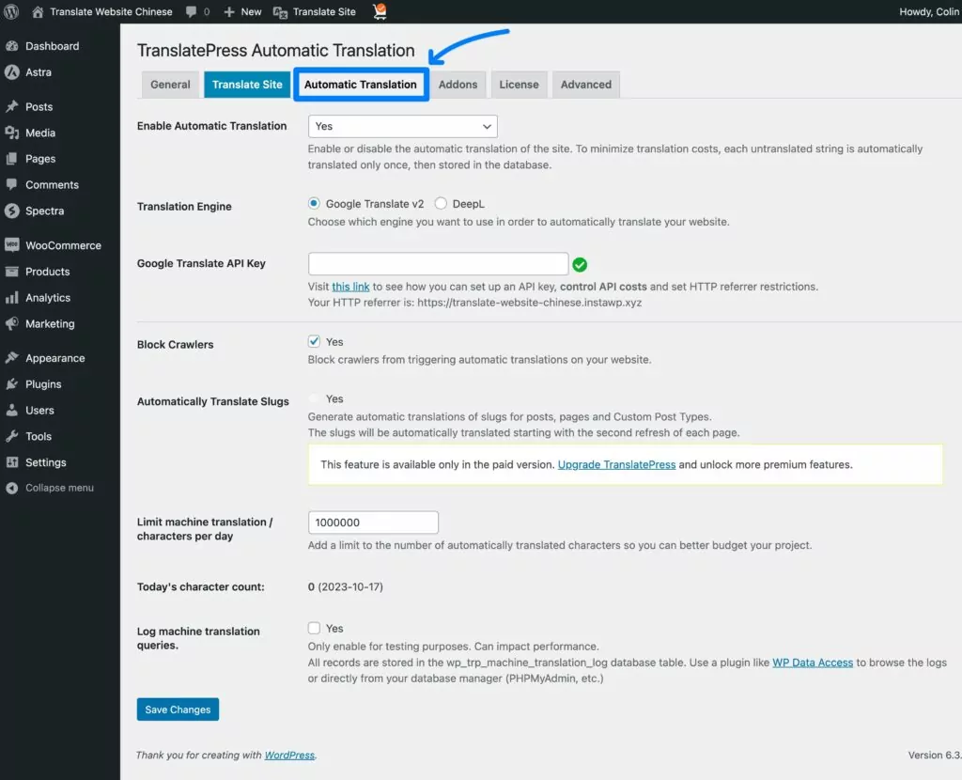Click the Save Changes button
962x780 pixels.
point(178,710)
